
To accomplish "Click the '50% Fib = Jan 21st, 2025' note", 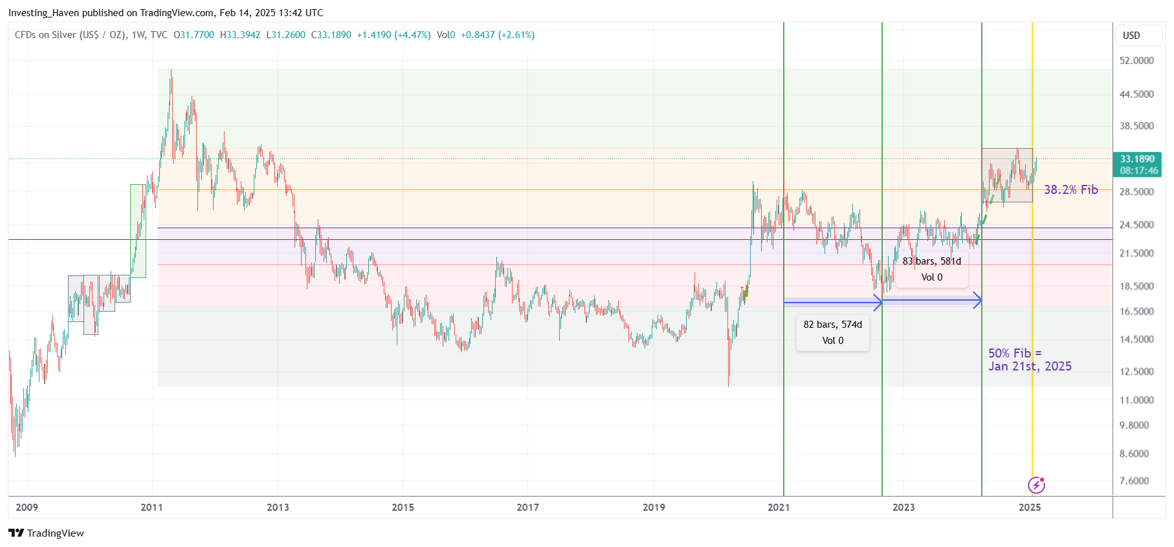I will (x=1030, y=359).
